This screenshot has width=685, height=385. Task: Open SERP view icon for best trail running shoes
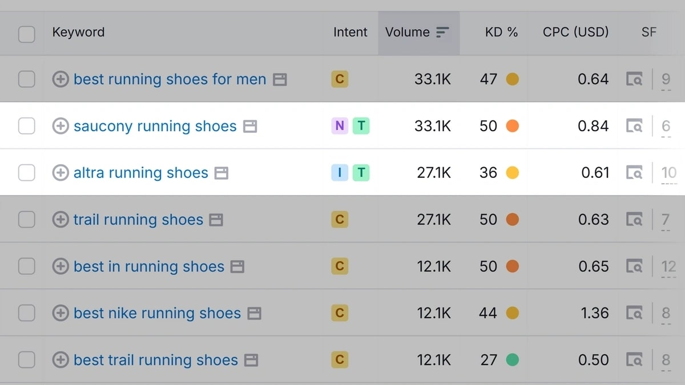pos(634,360)
